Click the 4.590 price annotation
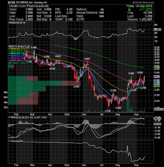Viewport: 164px width, 167px height. pyautogui.click(x=46, y=57)
